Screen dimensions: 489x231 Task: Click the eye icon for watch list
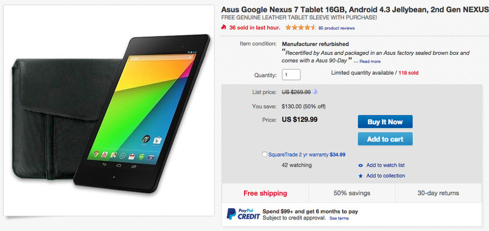(361, 165)
